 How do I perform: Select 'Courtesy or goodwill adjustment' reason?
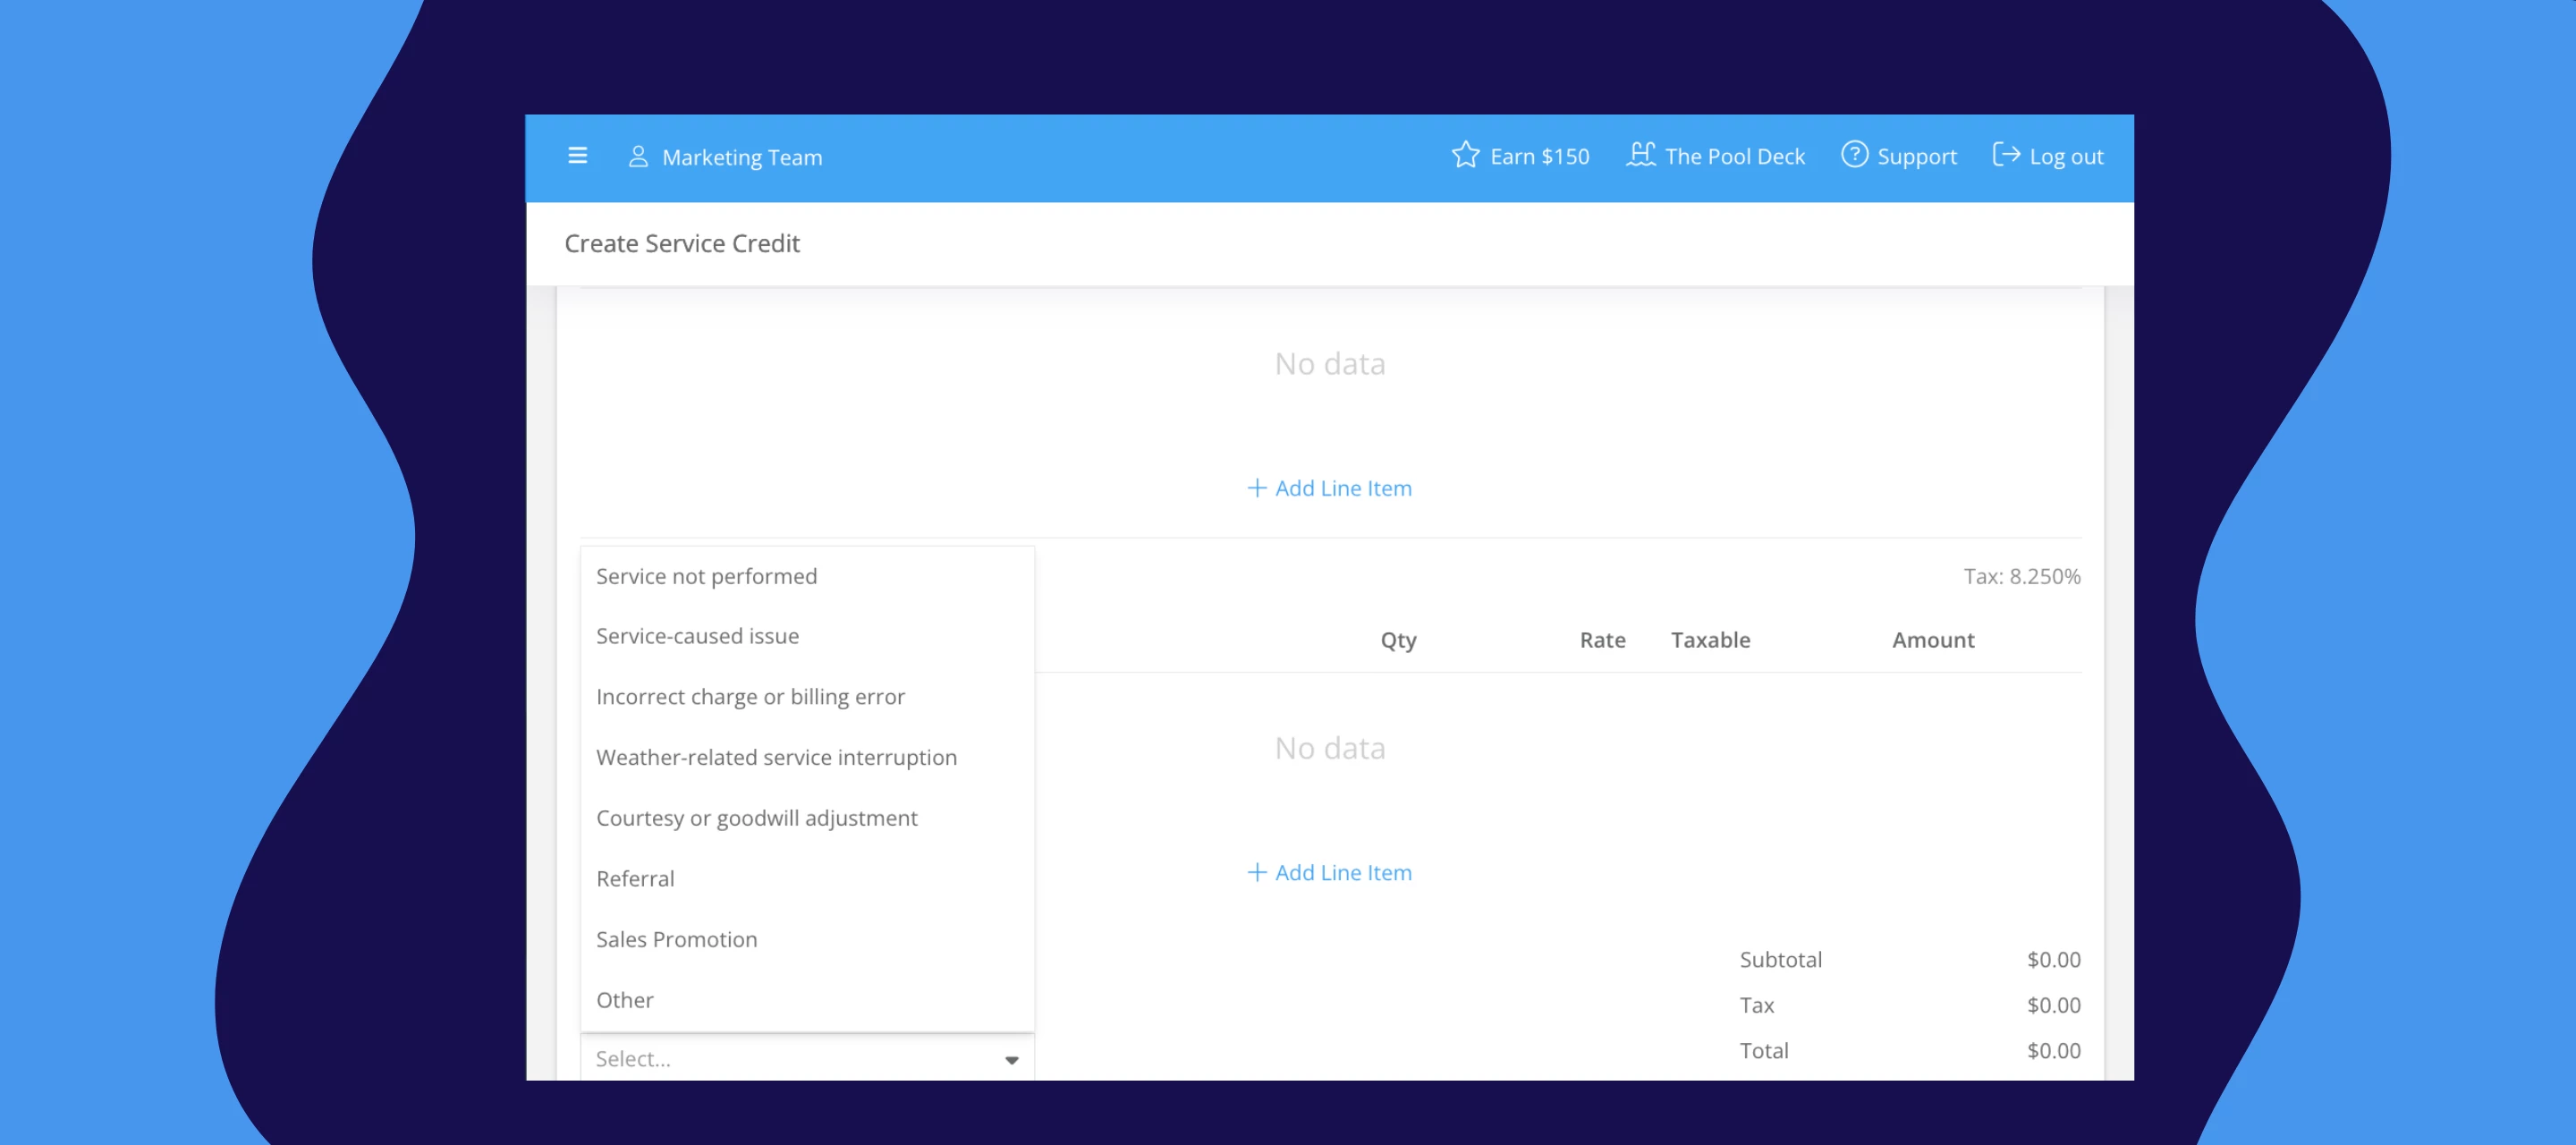756,818
